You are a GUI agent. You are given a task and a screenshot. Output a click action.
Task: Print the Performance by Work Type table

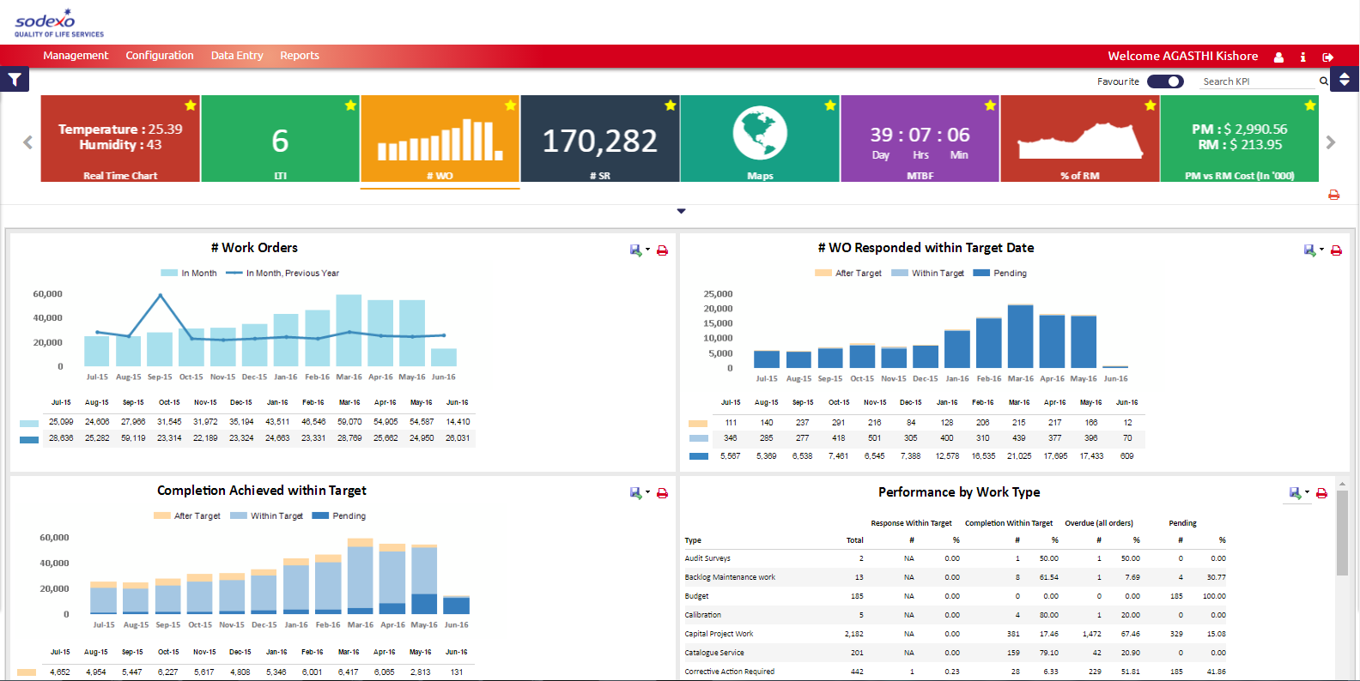(x=1321, y=493)
